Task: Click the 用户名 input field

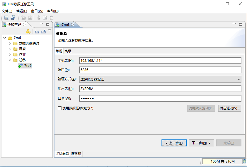Action: pyautogui.click(x=160, y=89)
